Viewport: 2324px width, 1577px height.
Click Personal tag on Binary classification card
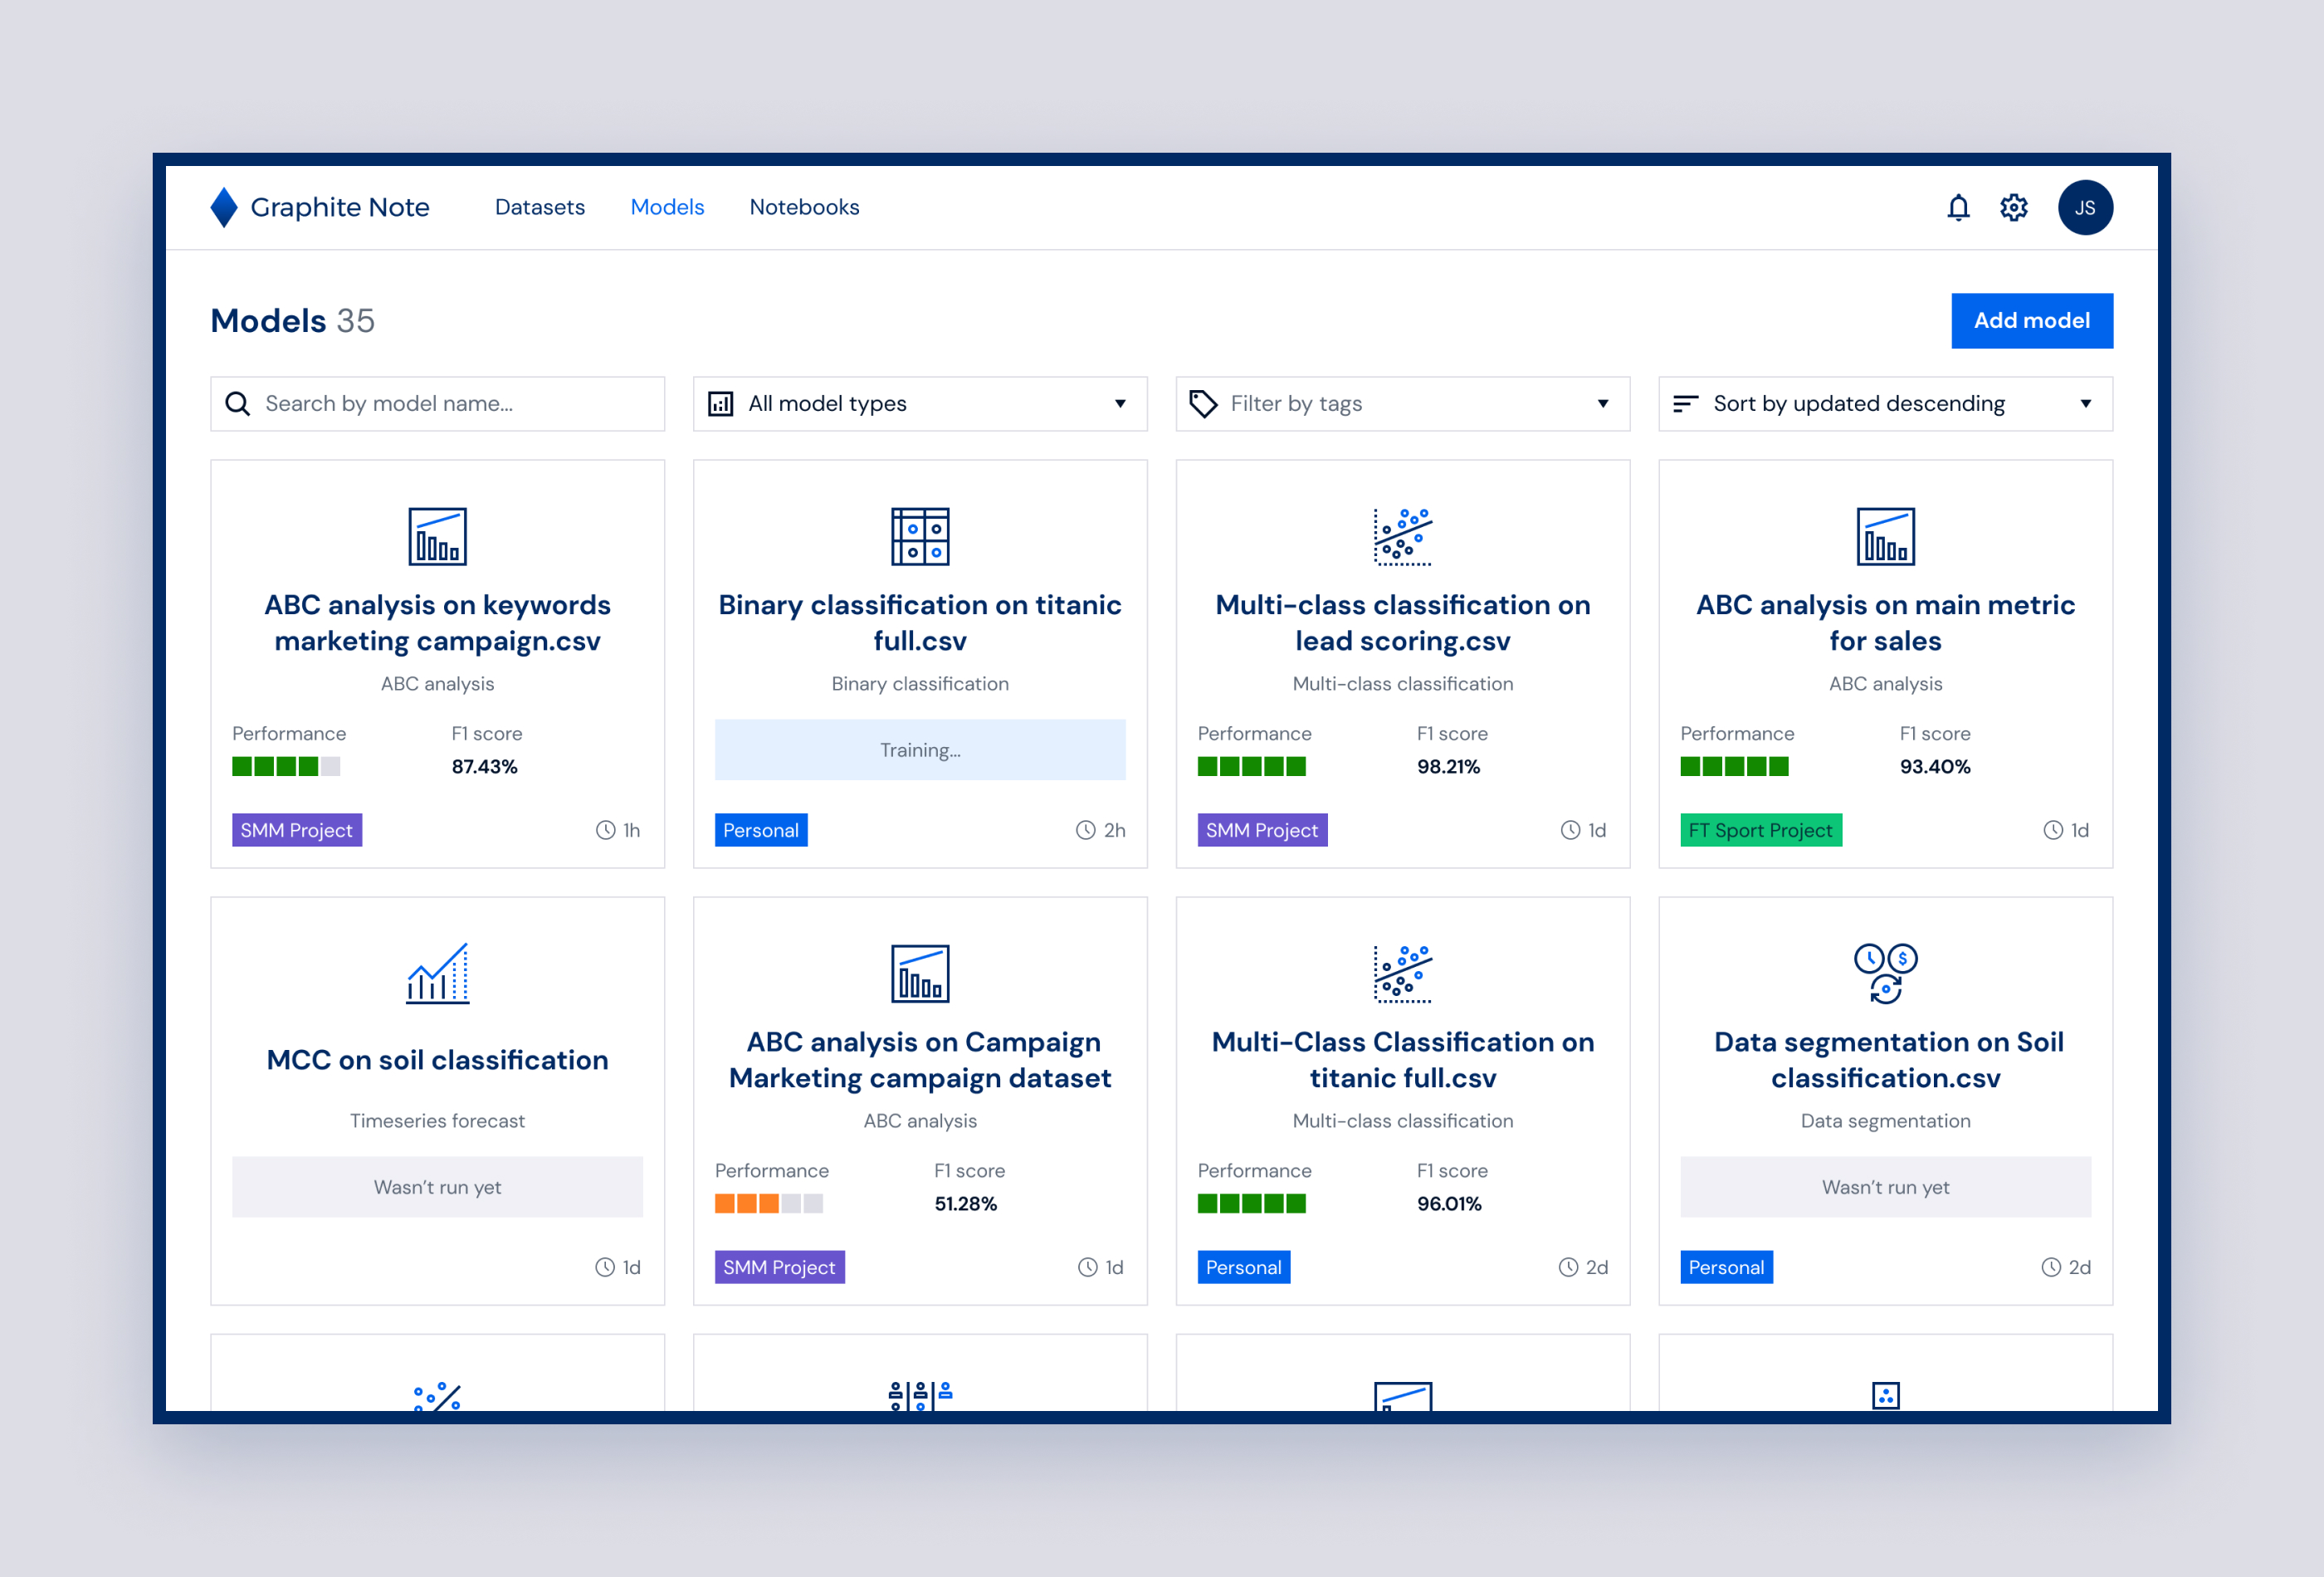[x=761, y=830]
